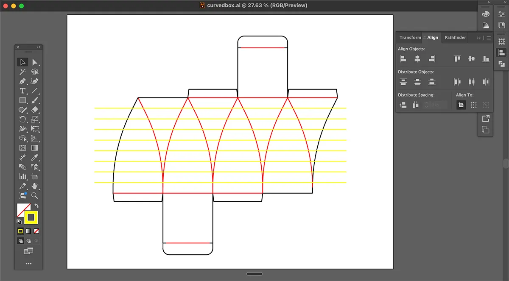The width and height of the screenshot is (509, 281).
Task: Click Horizontal Align Right button
Action: (432, 59)
